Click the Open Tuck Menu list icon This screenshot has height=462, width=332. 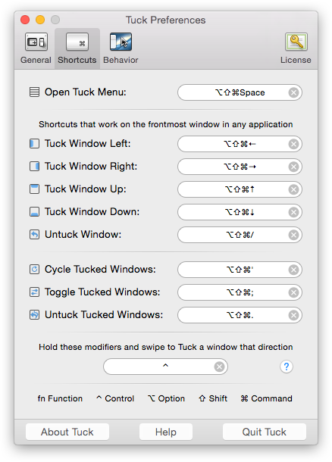coord(35,92)
